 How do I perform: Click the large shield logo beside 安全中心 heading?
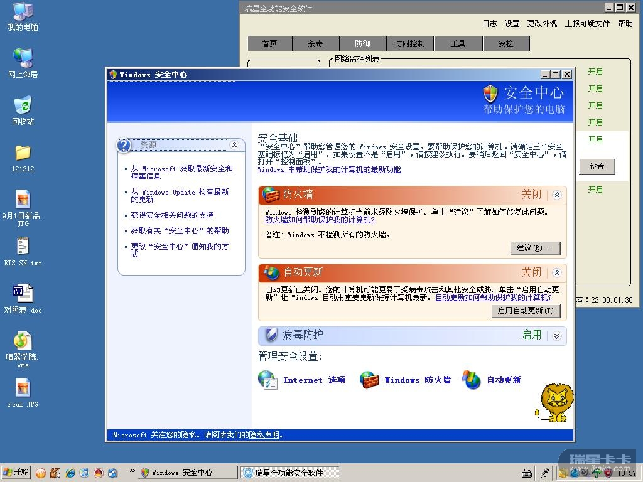(490, 94)
